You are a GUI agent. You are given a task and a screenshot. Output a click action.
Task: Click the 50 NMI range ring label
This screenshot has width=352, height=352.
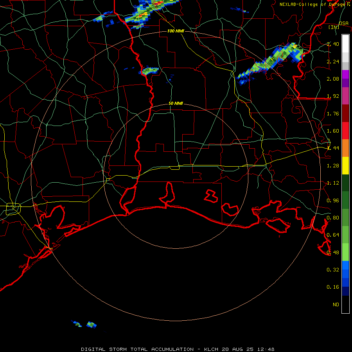[x=176, y=103]
